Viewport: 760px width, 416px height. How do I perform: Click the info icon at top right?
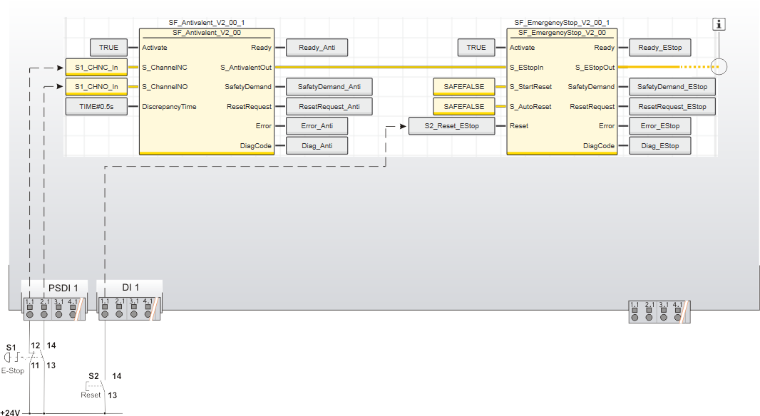pos(719,24)
